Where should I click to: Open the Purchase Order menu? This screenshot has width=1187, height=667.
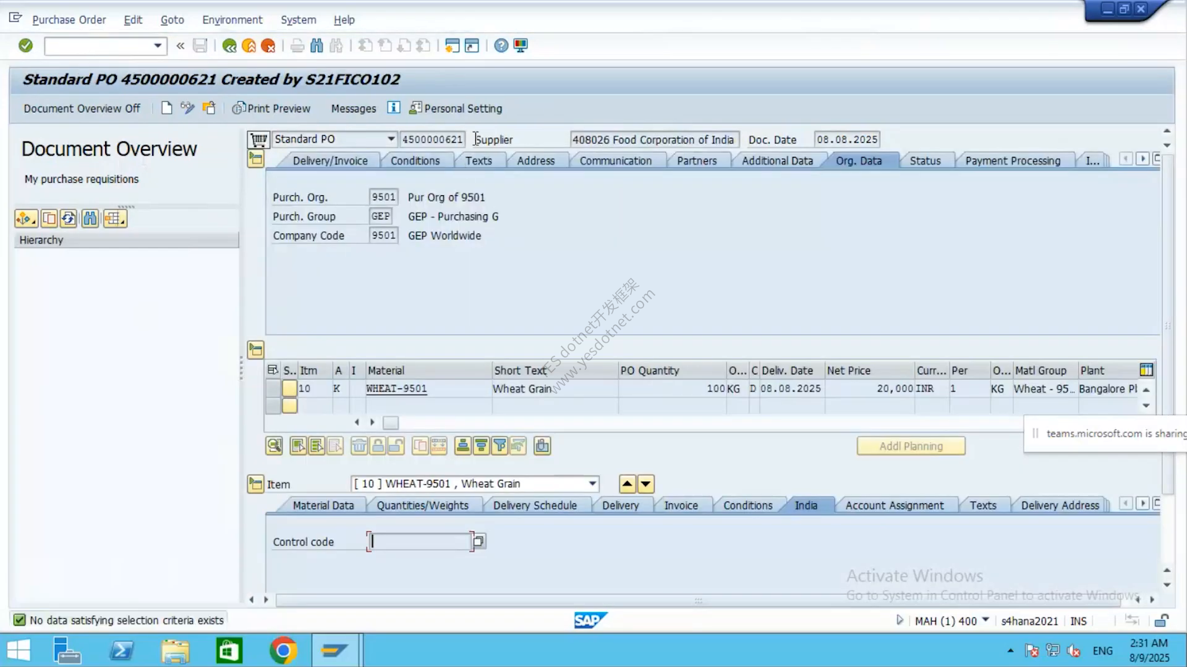pyautogui.click(x=69, y=20)
